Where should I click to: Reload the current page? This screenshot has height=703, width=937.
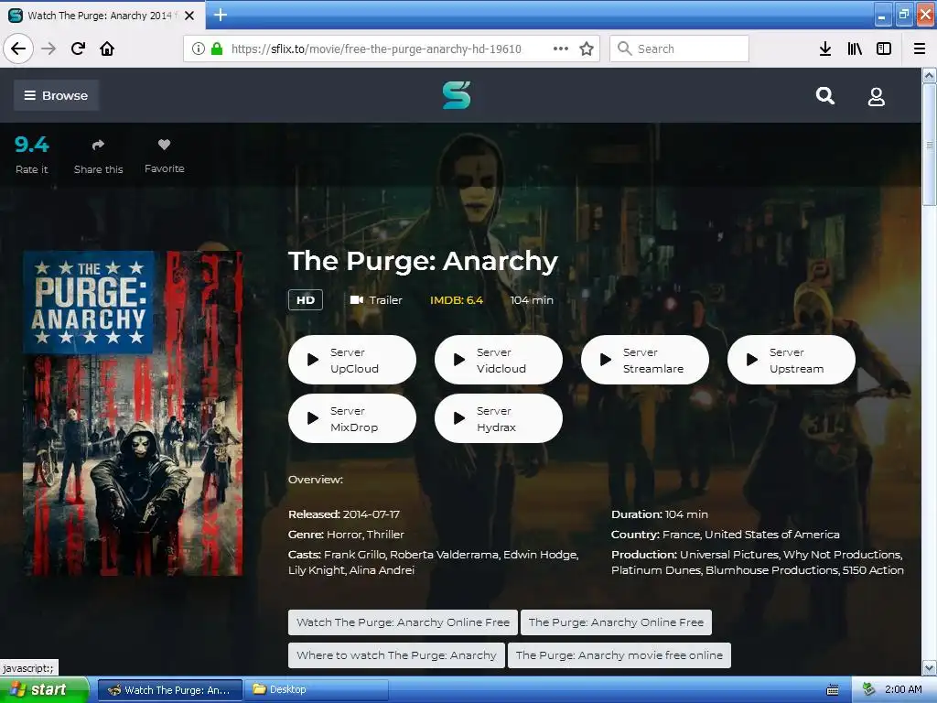tap(78, 49)
